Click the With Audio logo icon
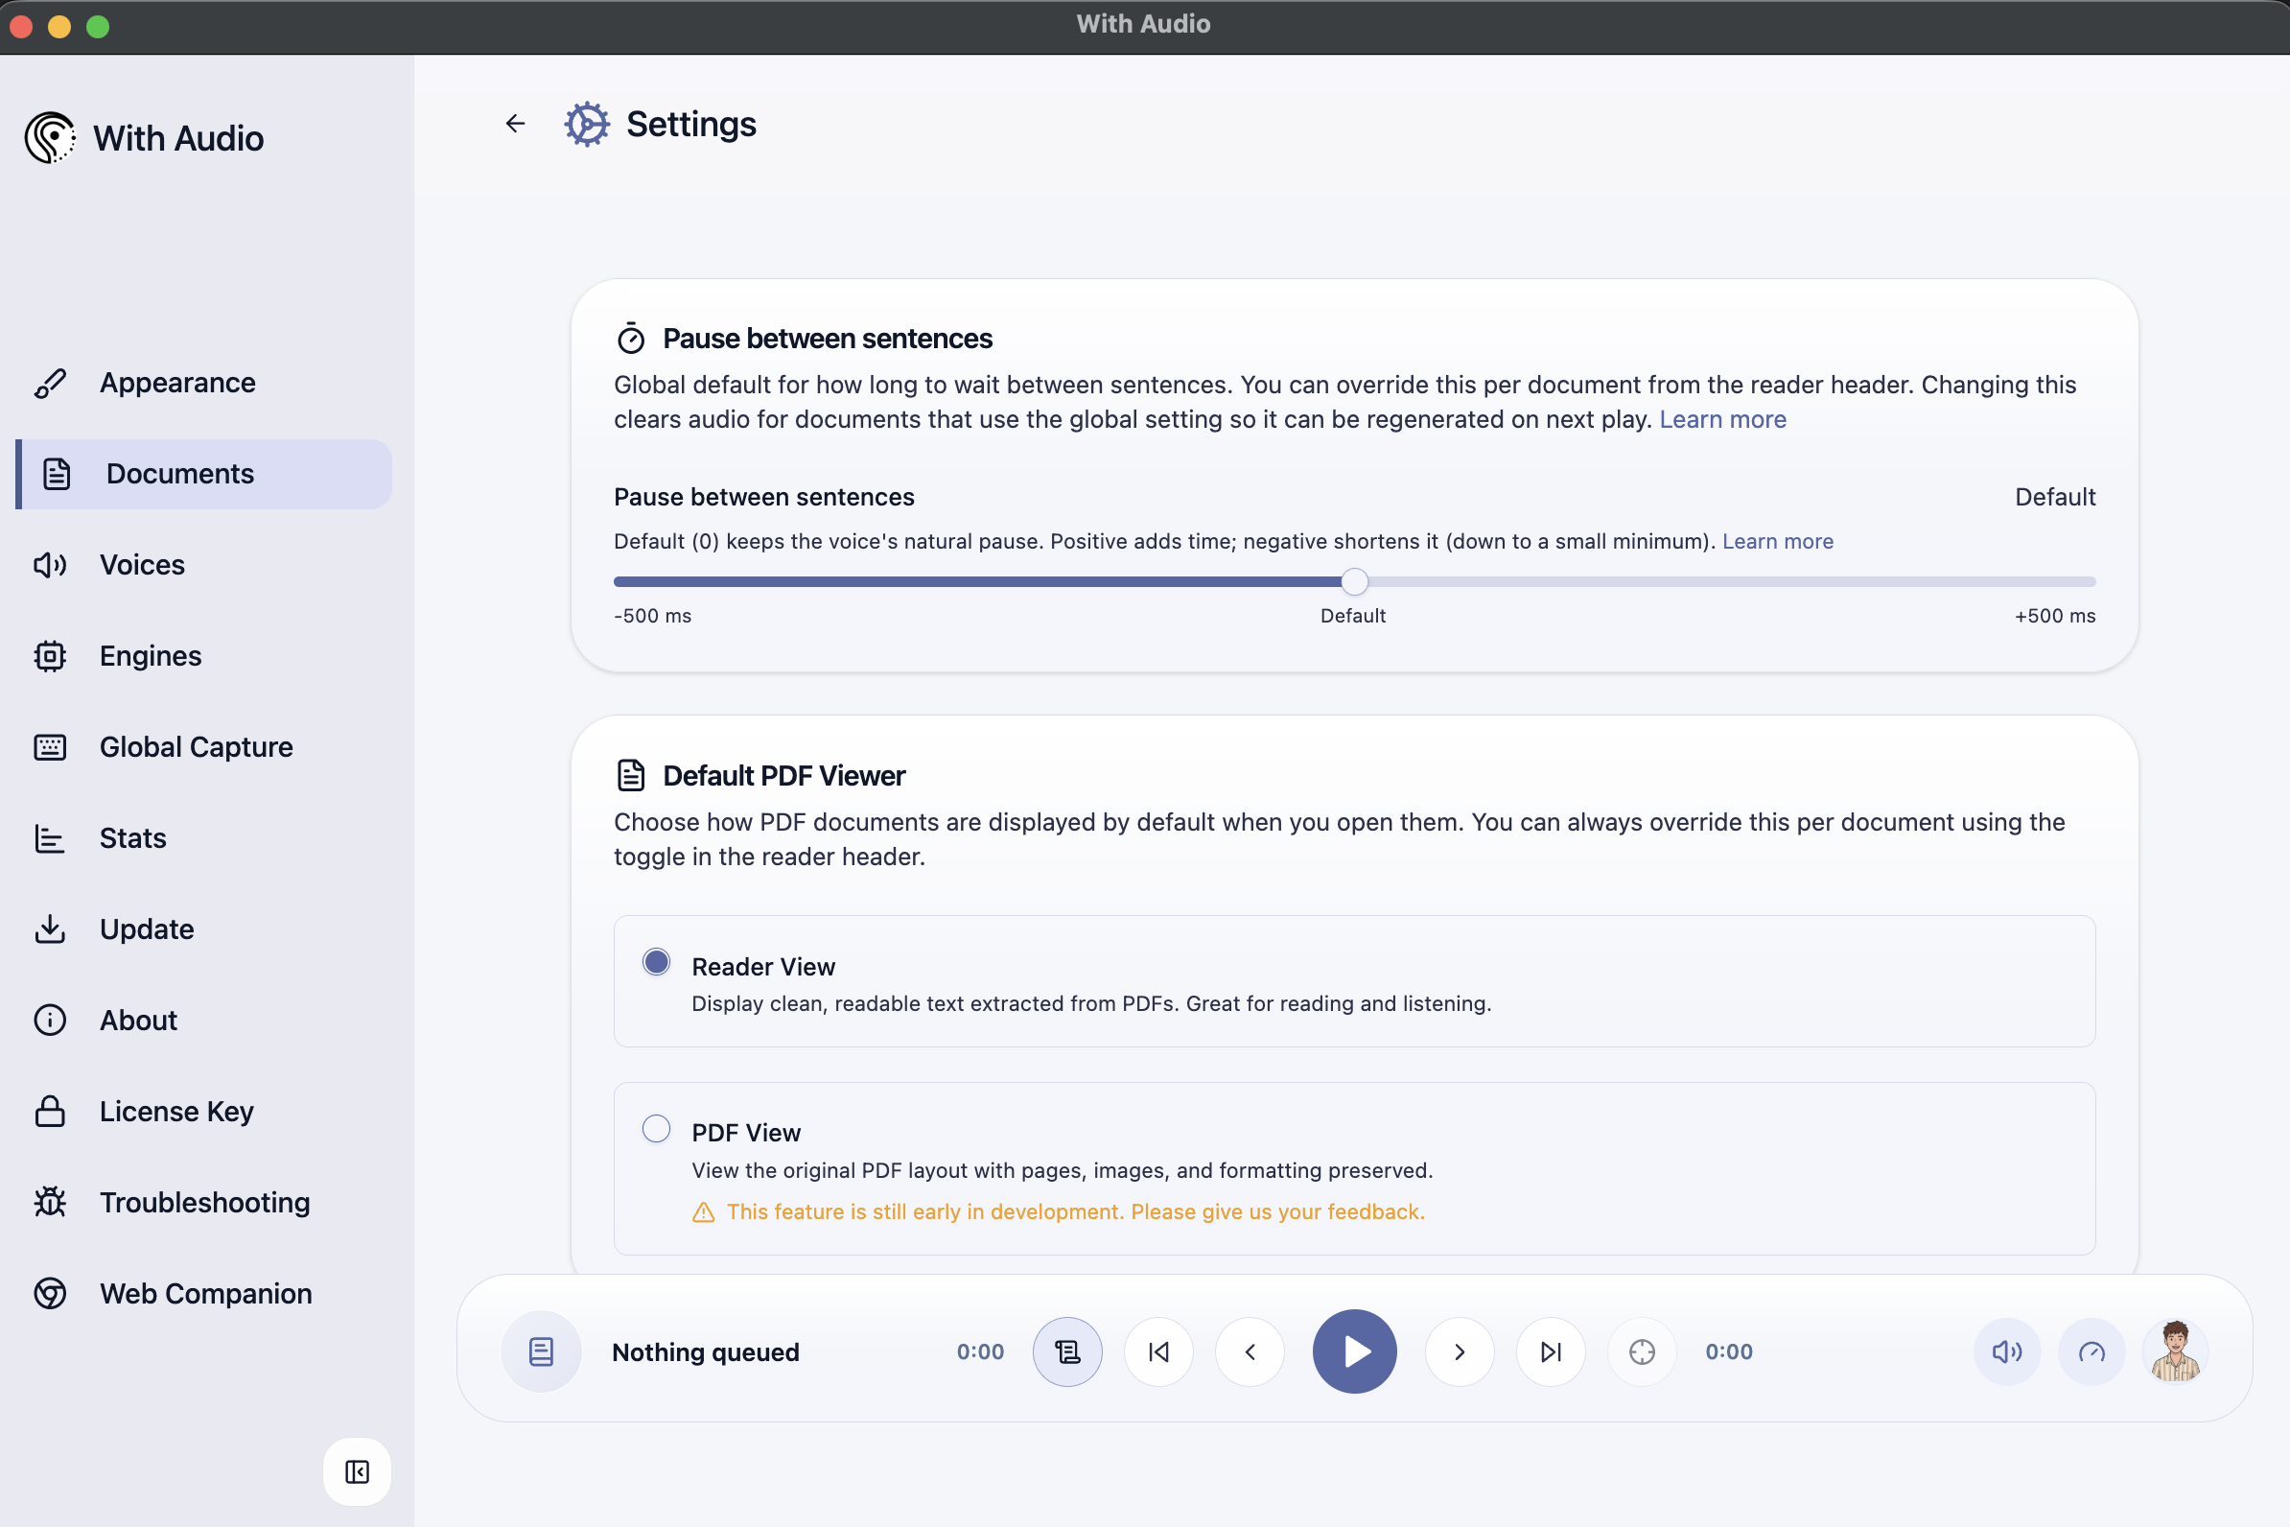Image resolution: width=2290 pixels, height=1527 pixels. tap(50, 138)
